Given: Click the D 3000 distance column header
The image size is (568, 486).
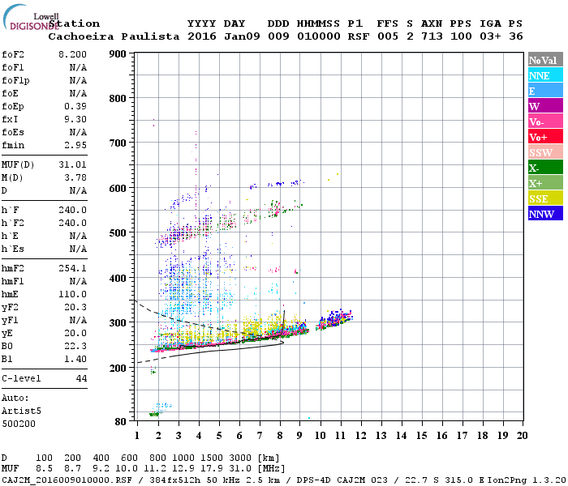Looking at the screenshot, I should (240, 458).
